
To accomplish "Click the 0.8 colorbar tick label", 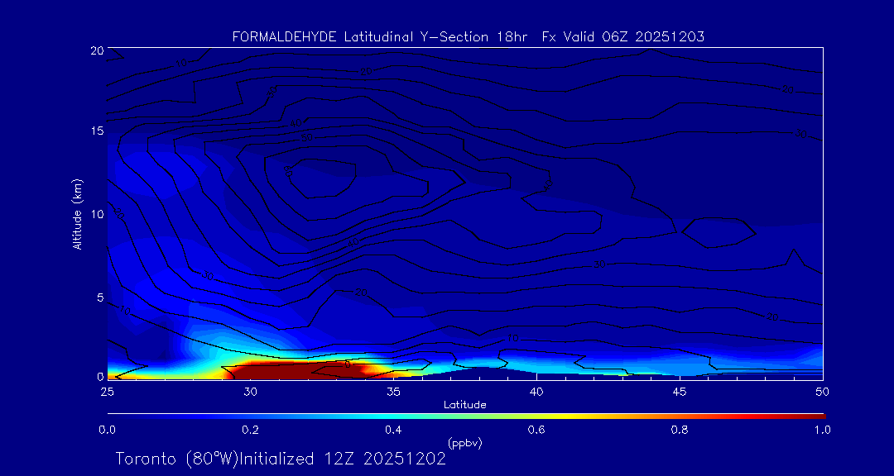I will tap(680, 430).
